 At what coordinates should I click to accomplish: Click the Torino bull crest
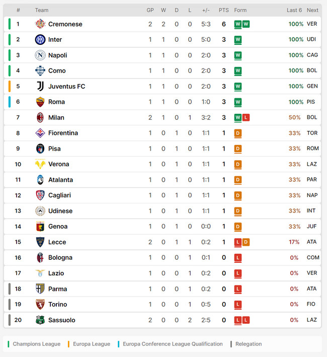click(40, 305)
